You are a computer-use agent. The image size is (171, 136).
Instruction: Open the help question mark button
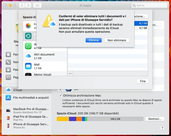coord(162,128)
